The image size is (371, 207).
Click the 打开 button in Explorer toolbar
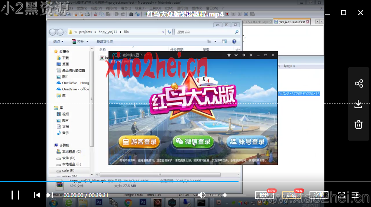click(78, 42)
